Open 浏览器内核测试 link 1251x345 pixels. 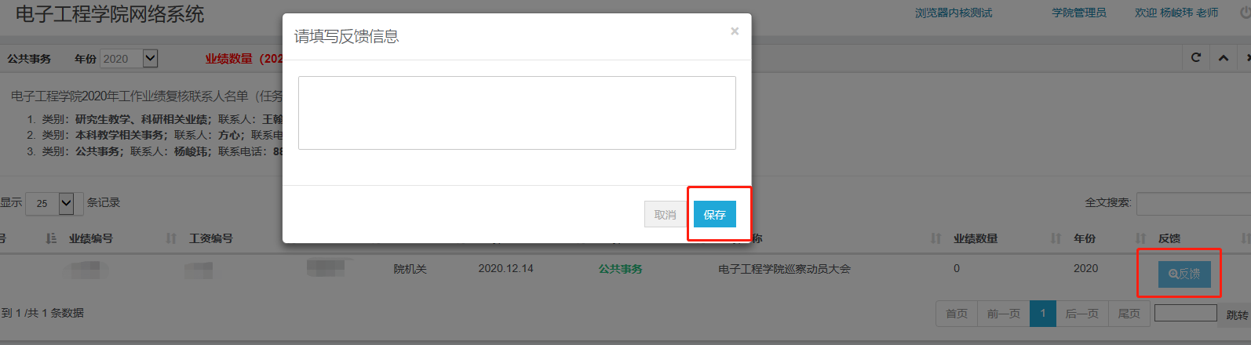[954, 13]
